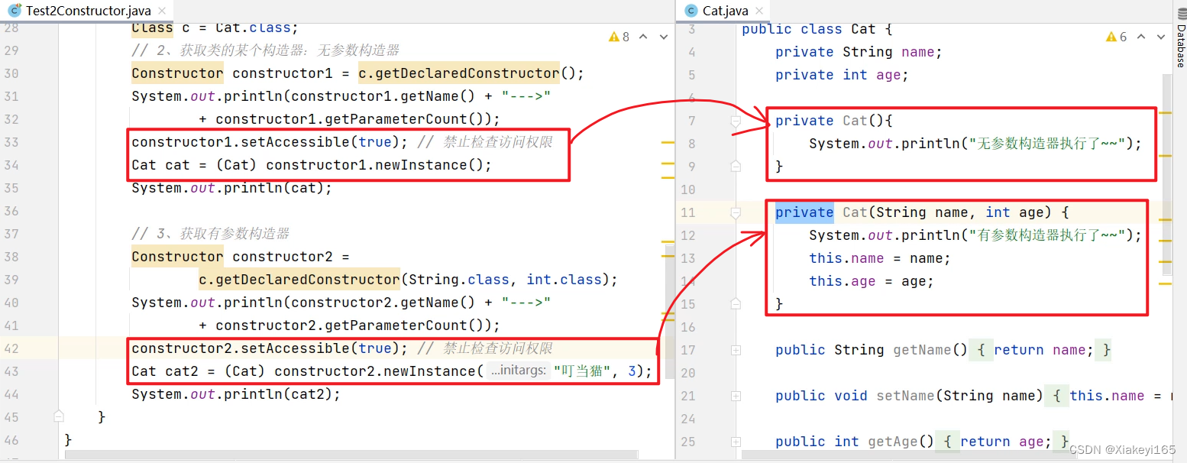Click line number 42 in the left gutter
This screenshot has height=463, width=1187.
[11, 348]
